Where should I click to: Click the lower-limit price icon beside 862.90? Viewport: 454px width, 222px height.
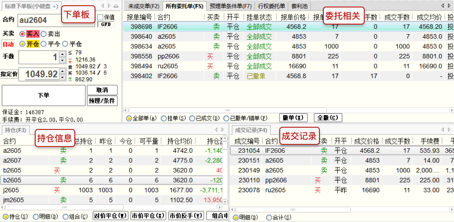71,79
